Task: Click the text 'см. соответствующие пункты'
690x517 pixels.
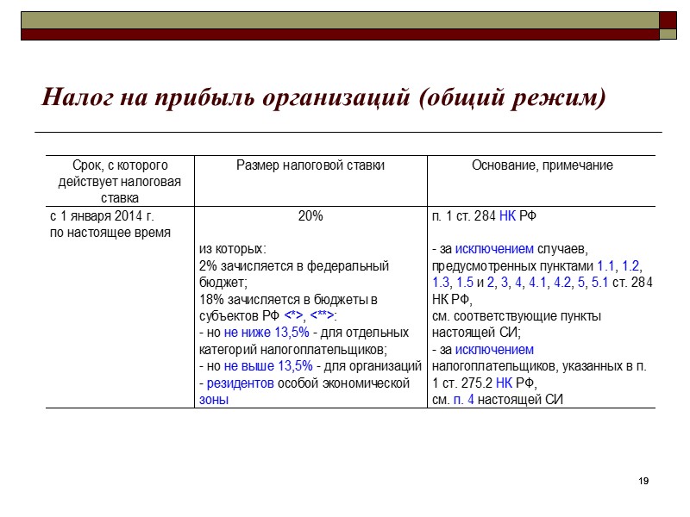Action: [x=517, y=316]
